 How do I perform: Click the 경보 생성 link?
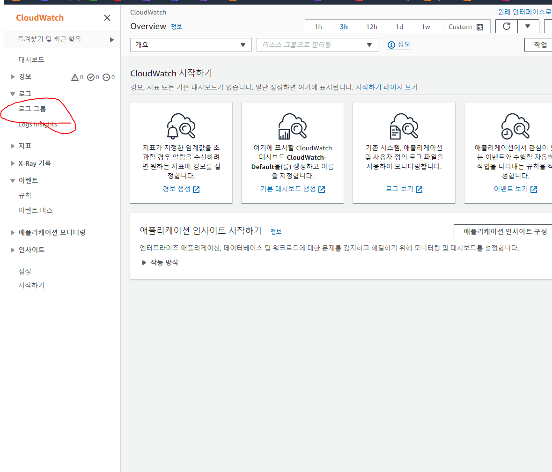click(x=181, y=189)
